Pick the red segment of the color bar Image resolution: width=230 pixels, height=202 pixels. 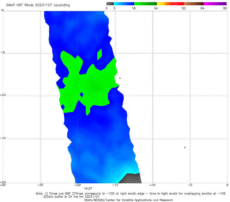pyautogui.click(x=178, y=4)
